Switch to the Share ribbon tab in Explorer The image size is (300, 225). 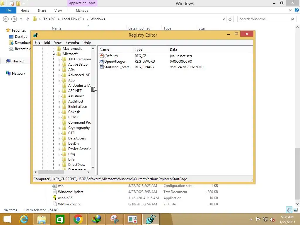point(42,11)
